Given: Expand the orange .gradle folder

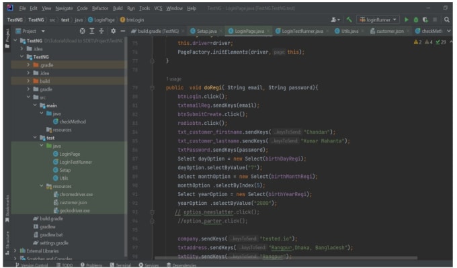Looking at the screenshot, I should click(x=28, y=64).
